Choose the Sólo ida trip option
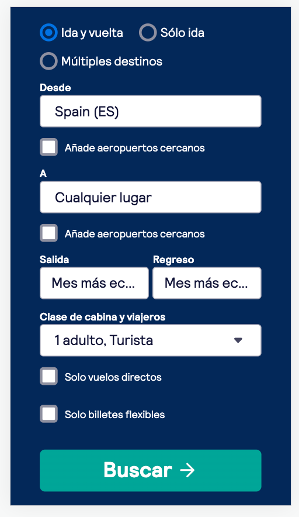Viewport: 299px width, 517px height. (x=148, y=32)
